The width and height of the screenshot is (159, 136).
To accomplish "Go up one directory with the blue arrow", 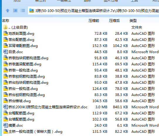I will pyautogui.click(x=8, y=11).
